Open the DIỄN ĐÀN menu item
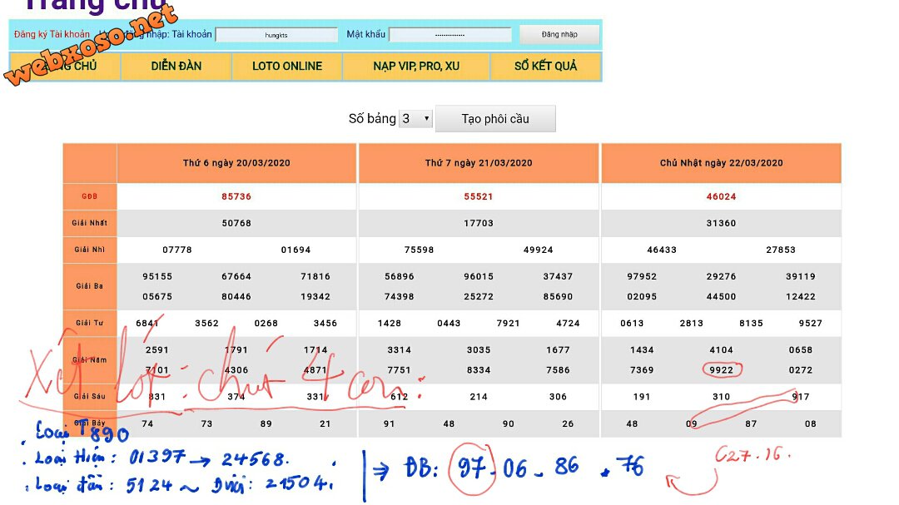Screen dimensions: 899x505 176,67
